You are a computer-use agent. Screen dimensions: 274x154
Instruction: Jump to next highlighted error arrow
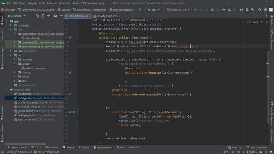click(x=267, y=22)
